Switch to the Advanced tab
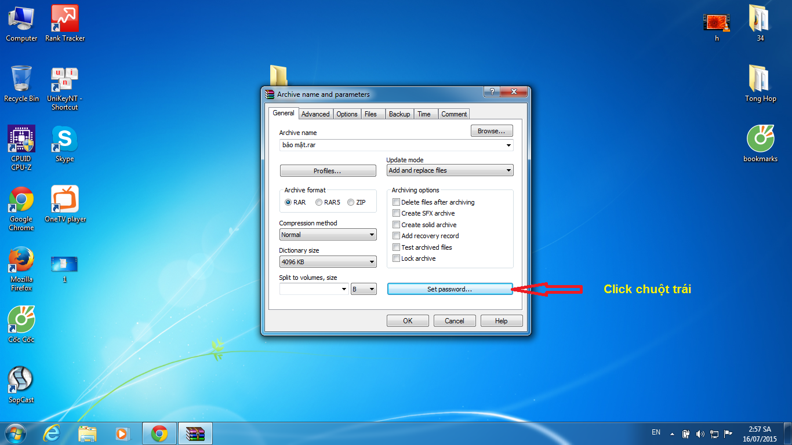The height and width of the screenshot is (445, 792). pyautogui.click(x=315, y=114)
